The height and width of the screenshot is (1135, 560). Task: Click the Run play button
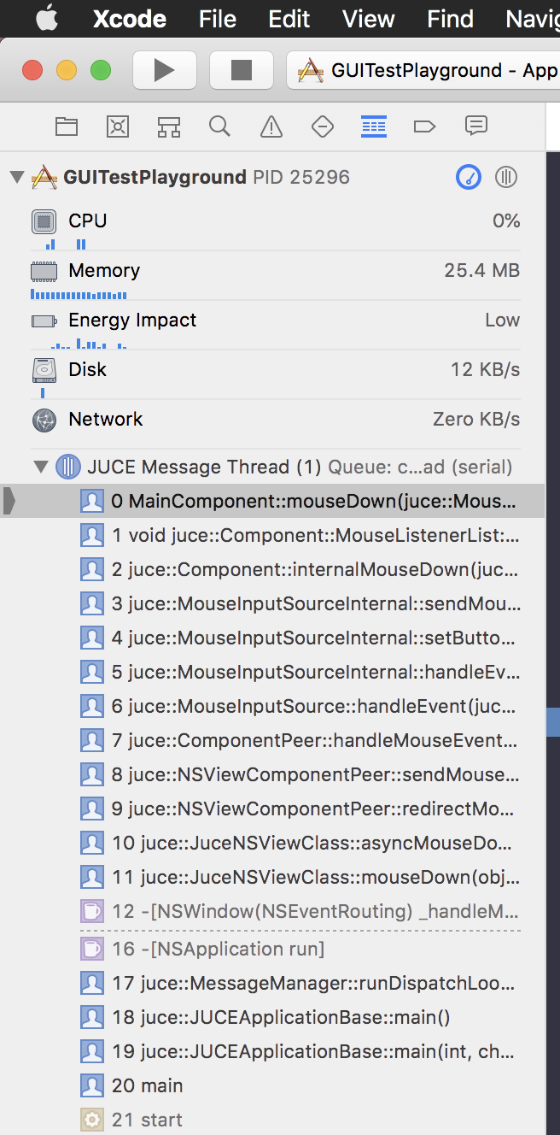(165, 70)
